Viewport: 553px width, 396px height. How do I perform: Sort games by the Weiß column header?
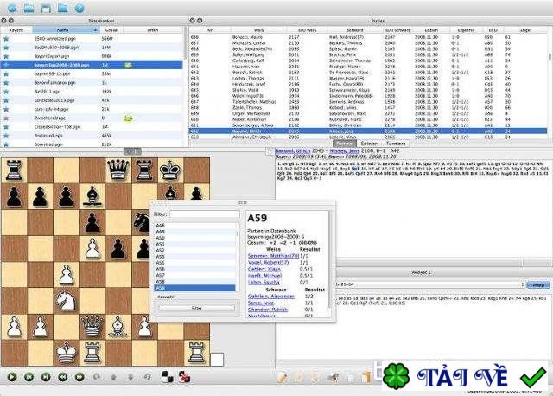click(259, 30)
